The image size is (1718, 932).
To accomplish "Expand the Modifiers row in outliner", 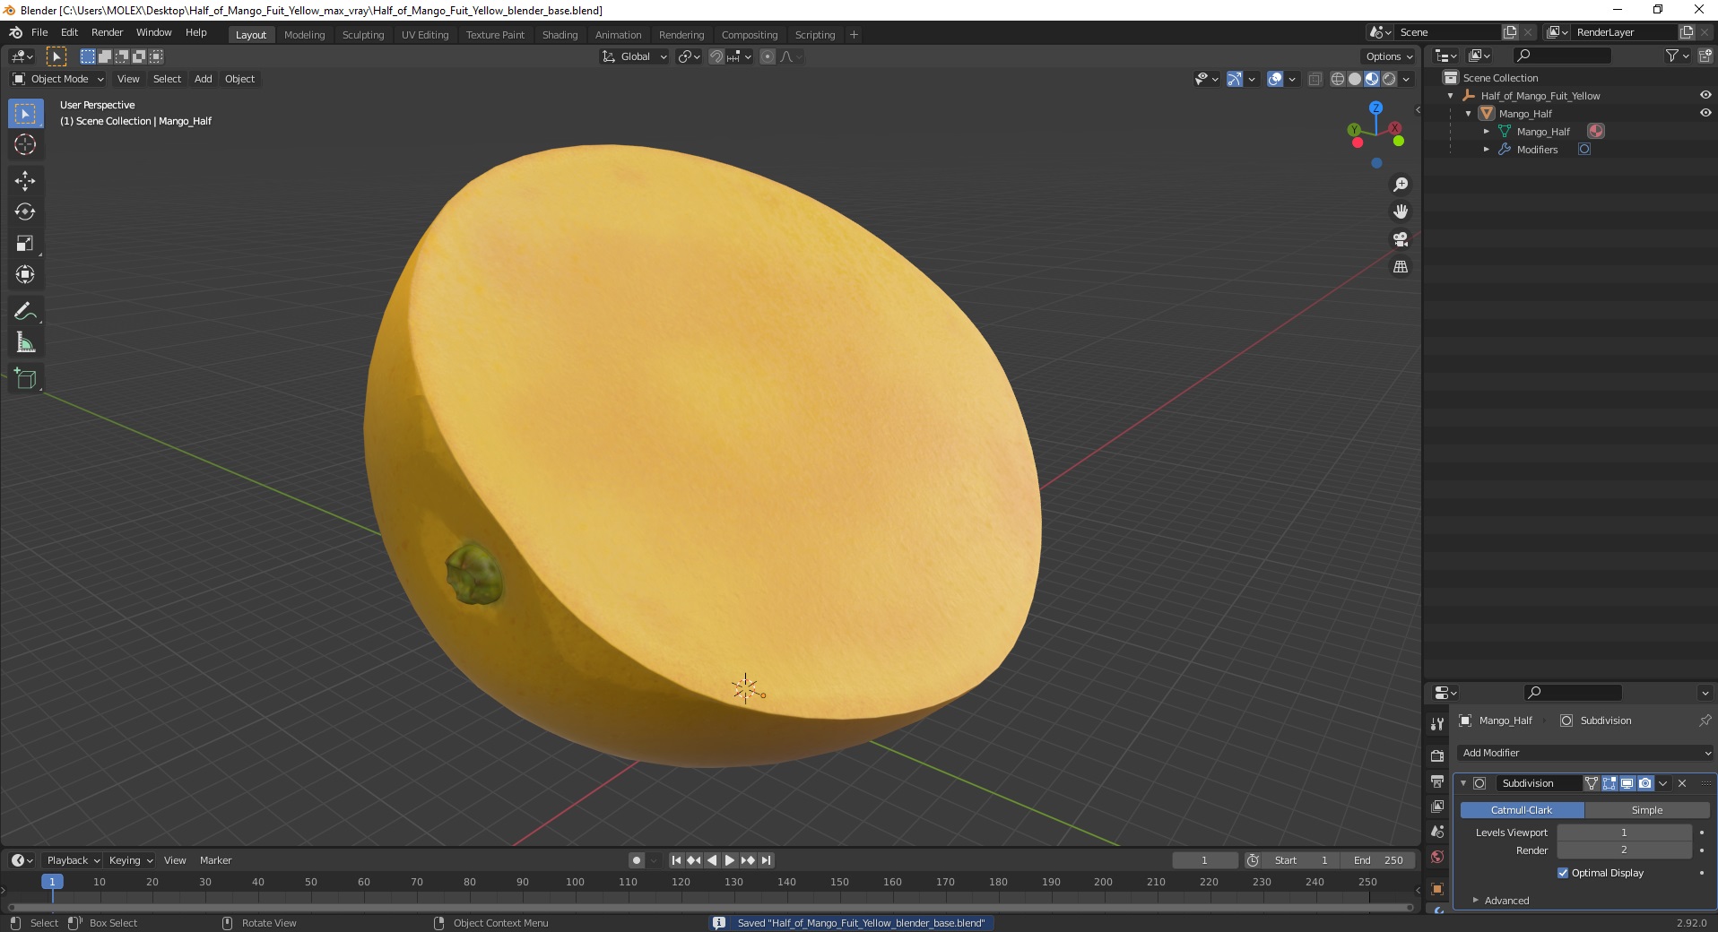I will (x=1486, y=150).
